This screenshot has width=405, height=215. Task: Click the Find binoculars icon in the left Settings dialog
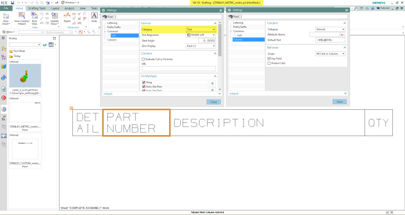coord(105,17)
